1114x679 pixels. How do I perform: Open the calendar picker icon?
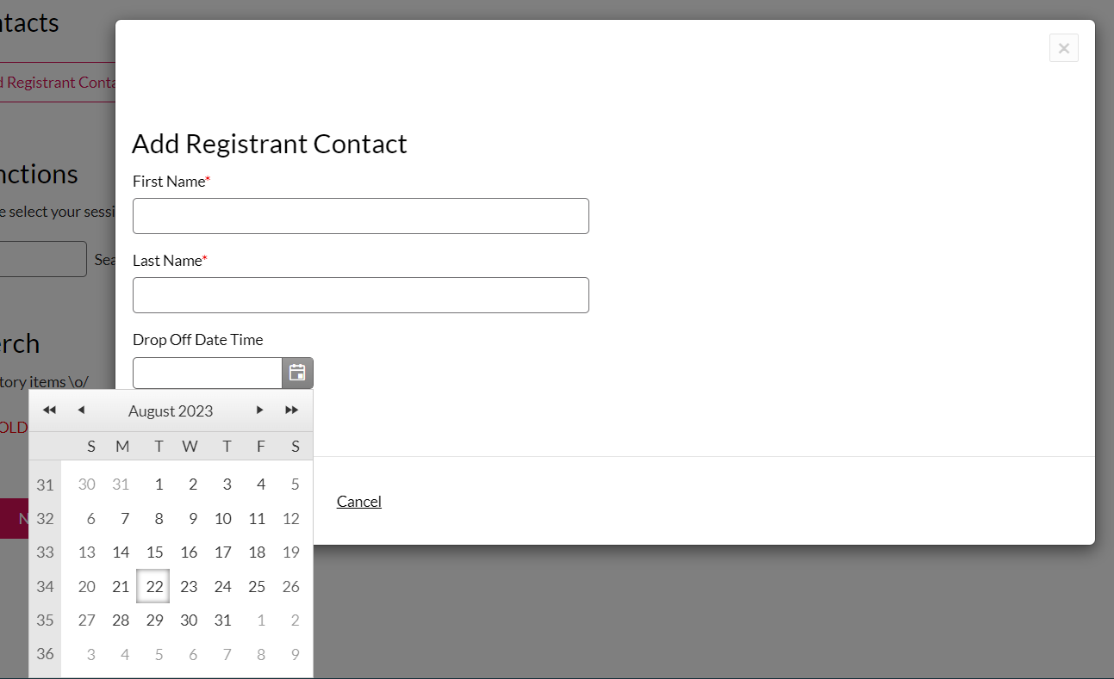click(297, 373)
